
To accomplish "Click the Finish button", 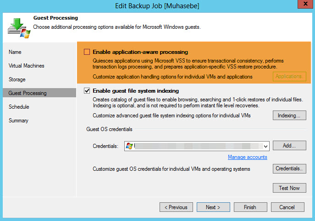I will (250, 207).
